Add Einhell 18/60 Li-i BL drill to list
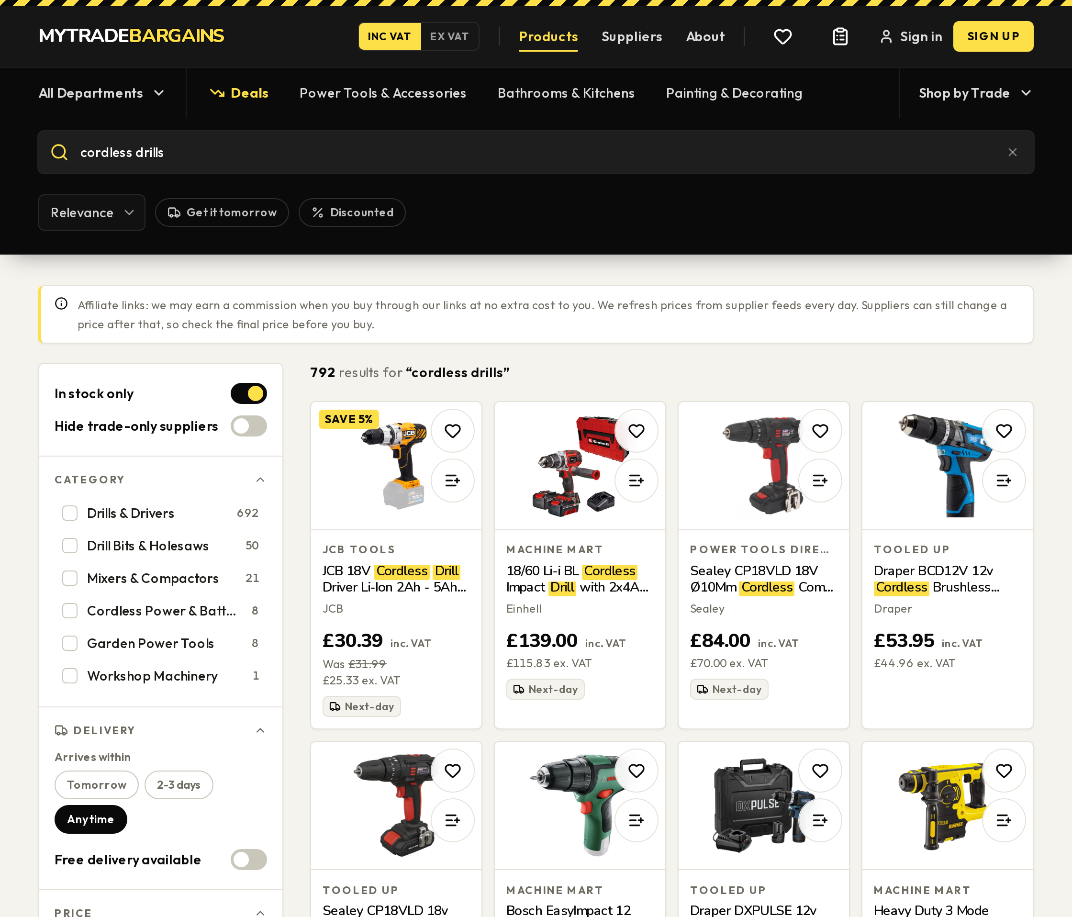 [x=636, y=480]
